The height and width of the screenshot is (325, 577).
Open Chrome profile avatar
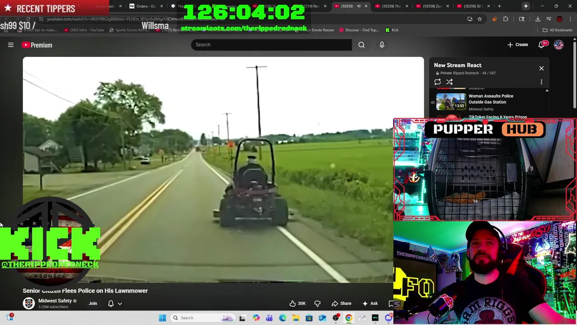(x=559, y=19)
